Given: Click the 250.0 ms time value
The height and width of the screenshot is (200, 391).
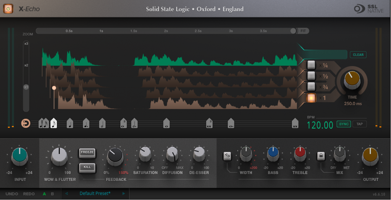Looking at the screenshot, I should click(352, 103).
